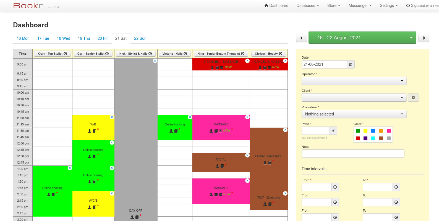Image resolution: width=439 pixels, height=221 pixels.
Task: Select the blue color swatch
Action: coord(373,131)
